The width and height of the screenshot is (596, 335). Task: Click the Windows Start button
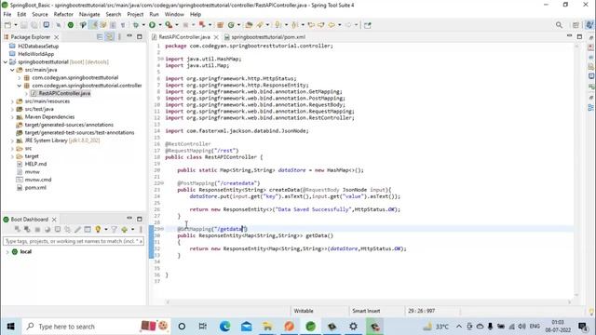point(10,327)
